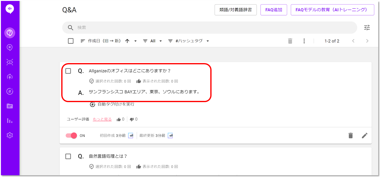Click FAQモデルの教育（AIトレーニング） button
Screen dimensions: 381x178
(x=333, y=10)
